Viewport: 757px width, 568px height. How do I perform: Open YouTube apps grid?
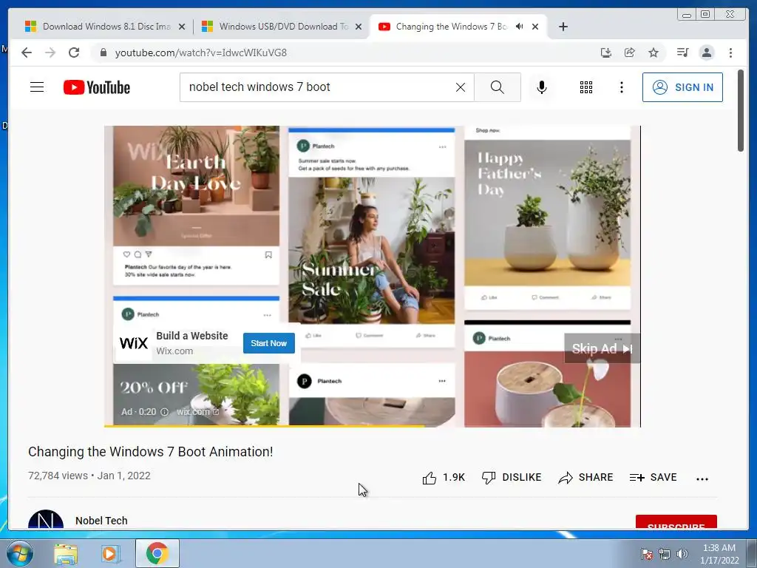(x=586, y=87)
